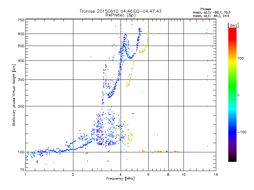Image resolution: width=254 pixels, height=190 pixels.
Task: Click y-axis tick label '500'
Action: [x=21, y=46]
